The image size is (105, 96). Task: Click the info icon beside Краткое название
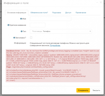click(x=8, y=25)
